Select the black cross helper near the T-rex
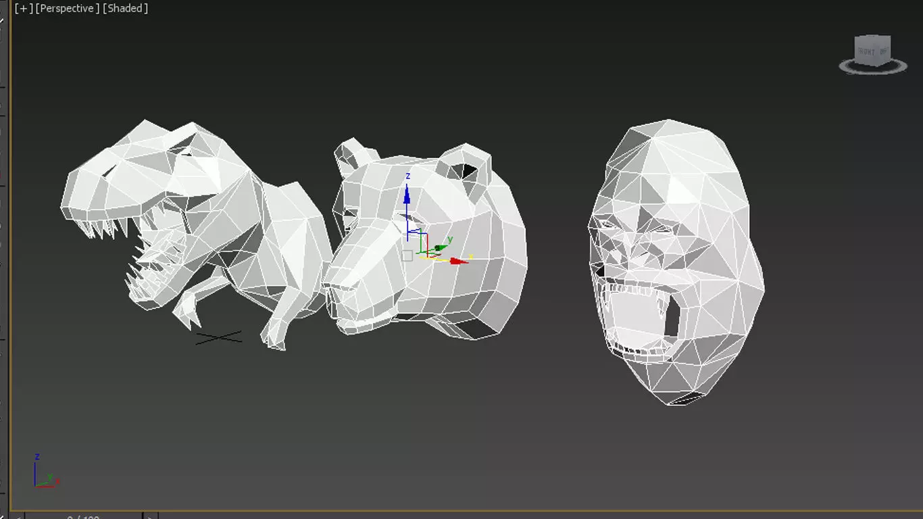Viewport: 923px width, 519px height. coord(218,337)
